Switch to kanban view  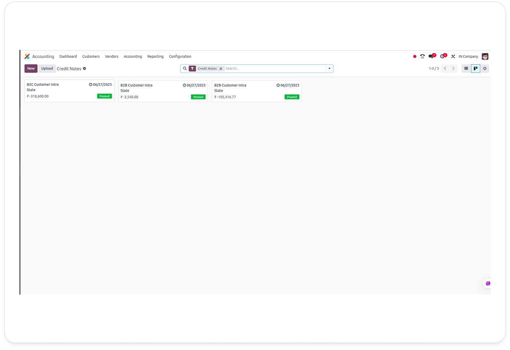point(475,69)
